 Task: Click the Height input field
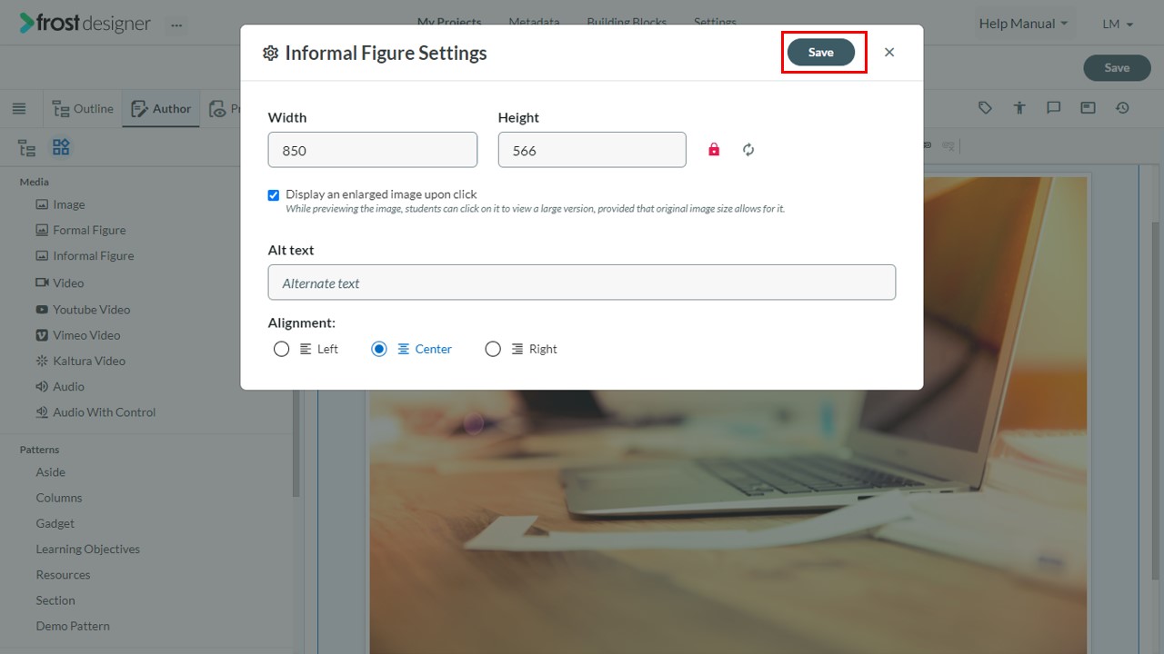point(592,150)
